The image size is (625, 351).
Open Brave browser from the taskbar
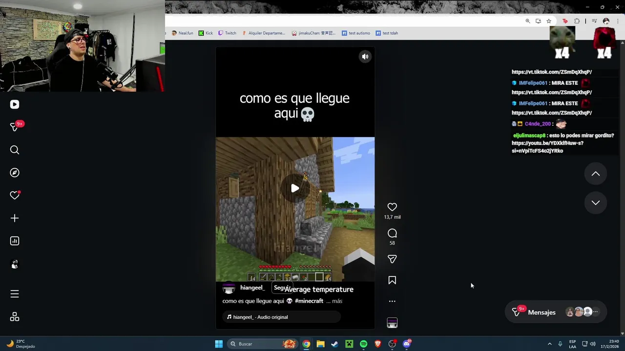coord(378,344)
